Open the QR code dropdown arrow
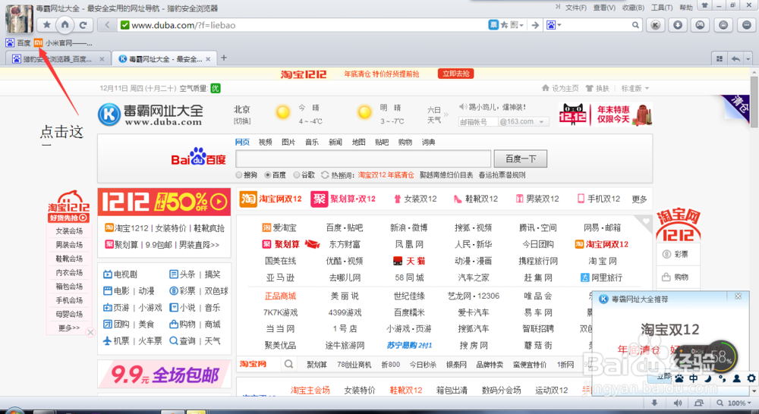Viewport: 759px width, 414px height. coord(522,25)
